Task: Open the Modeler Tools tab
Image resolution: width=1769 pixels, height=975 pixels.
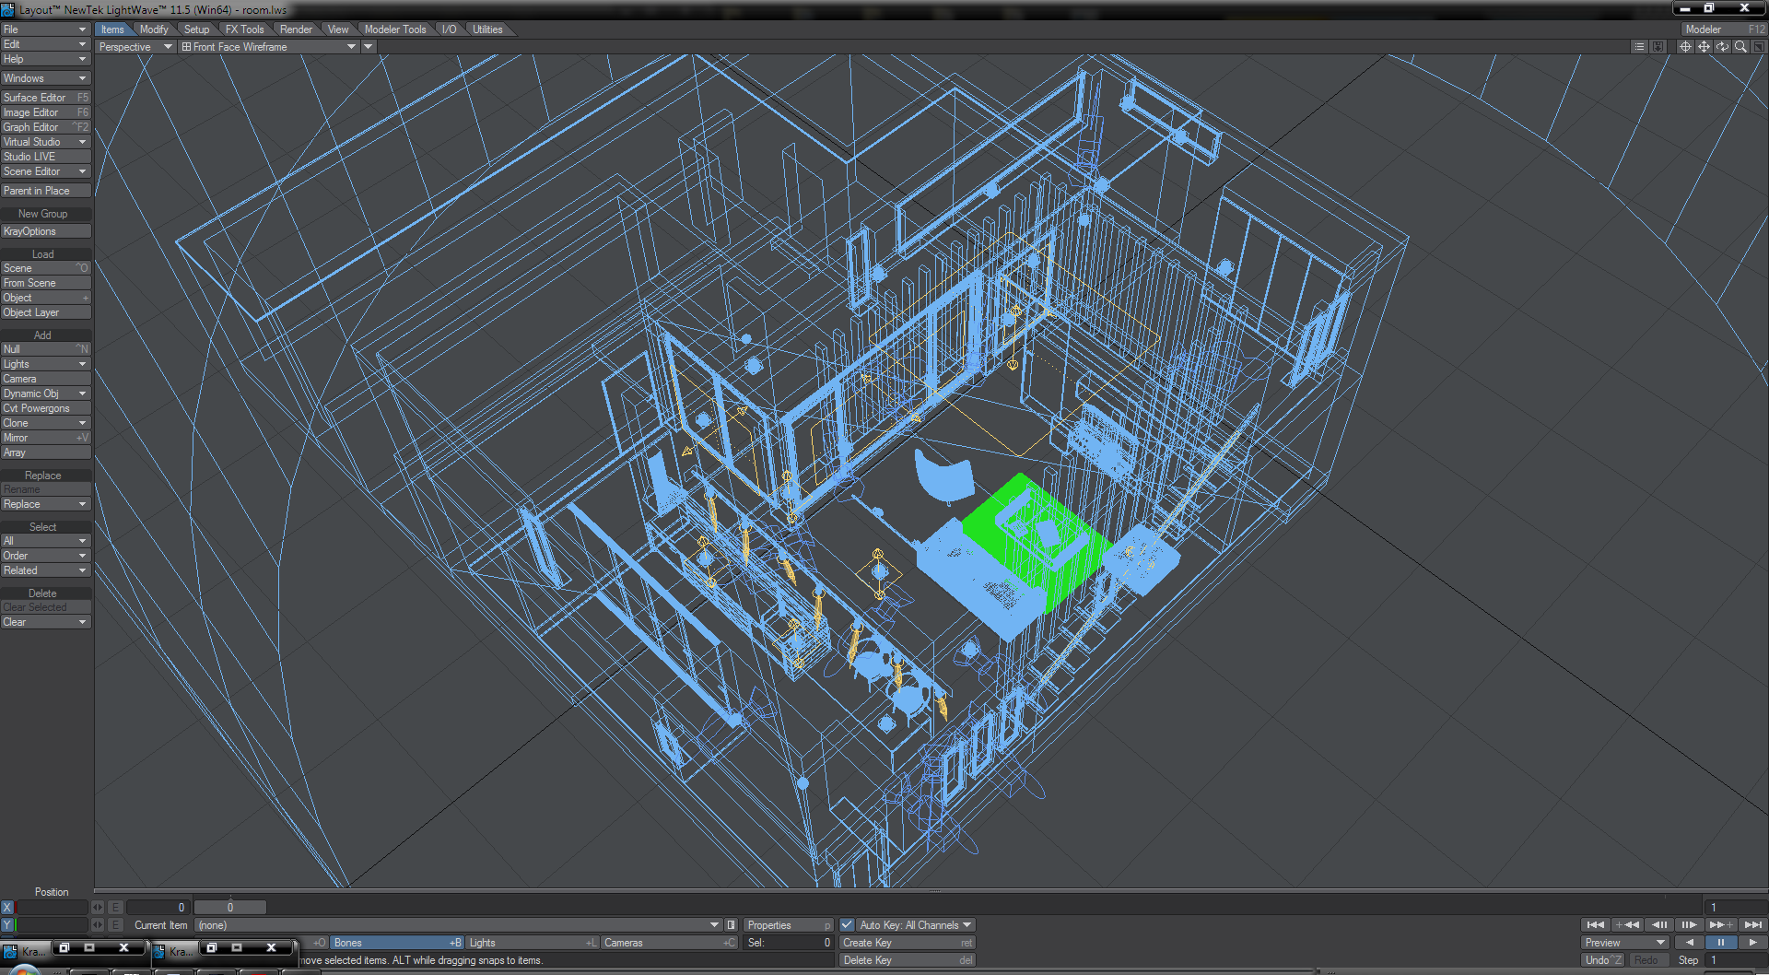Action: coord(394,29)
